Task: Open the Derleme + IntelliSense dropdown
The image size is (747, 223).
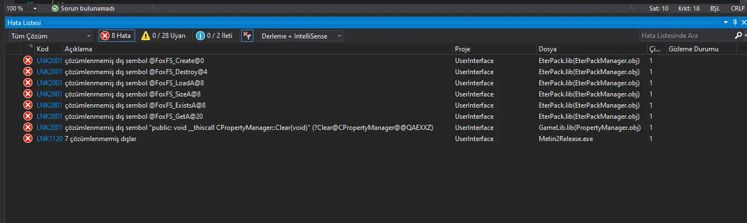Action: coord(301,36)
